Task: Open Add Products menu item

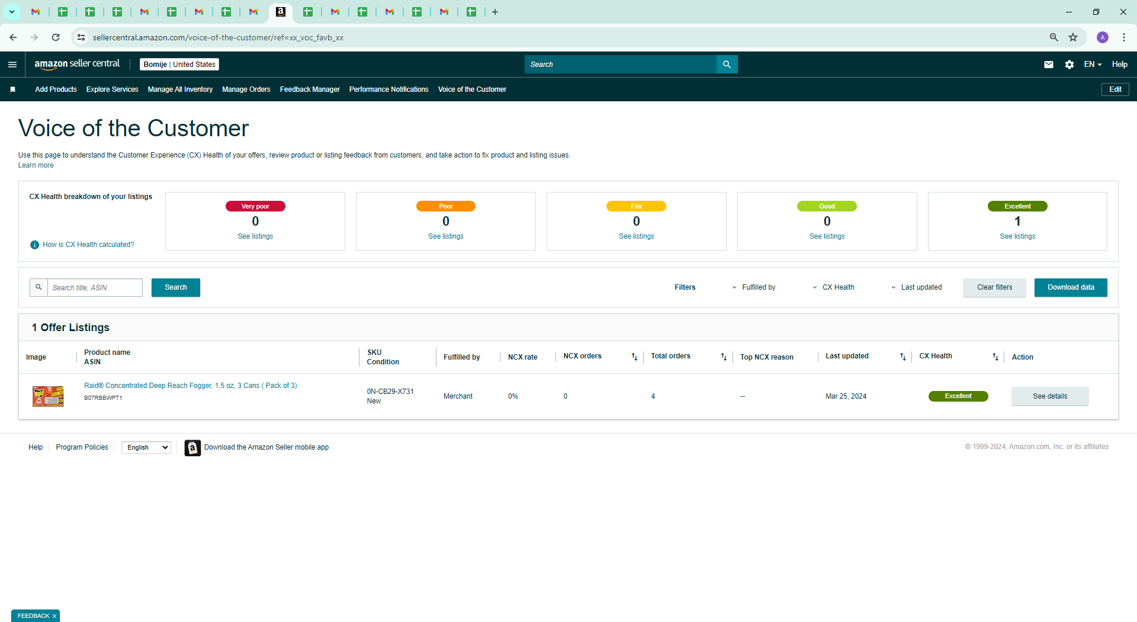Action: tap(56, 89)
